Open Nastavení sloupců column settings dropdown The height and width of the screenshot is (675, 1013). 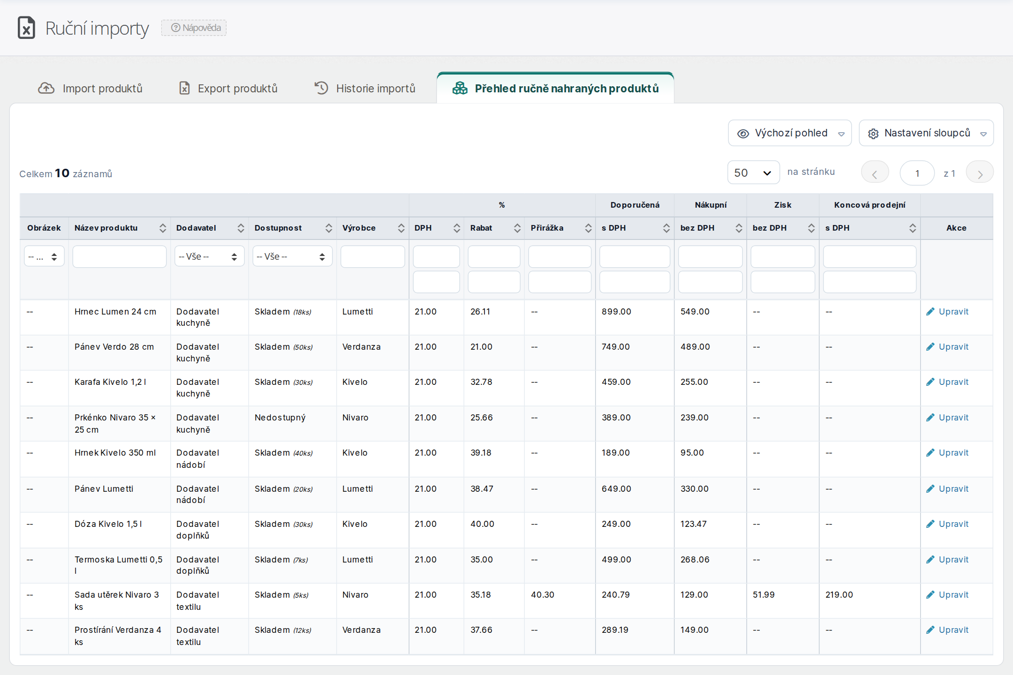coord(926,133)
